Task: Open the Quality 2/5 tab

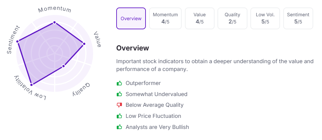Action: pos(232,19)
